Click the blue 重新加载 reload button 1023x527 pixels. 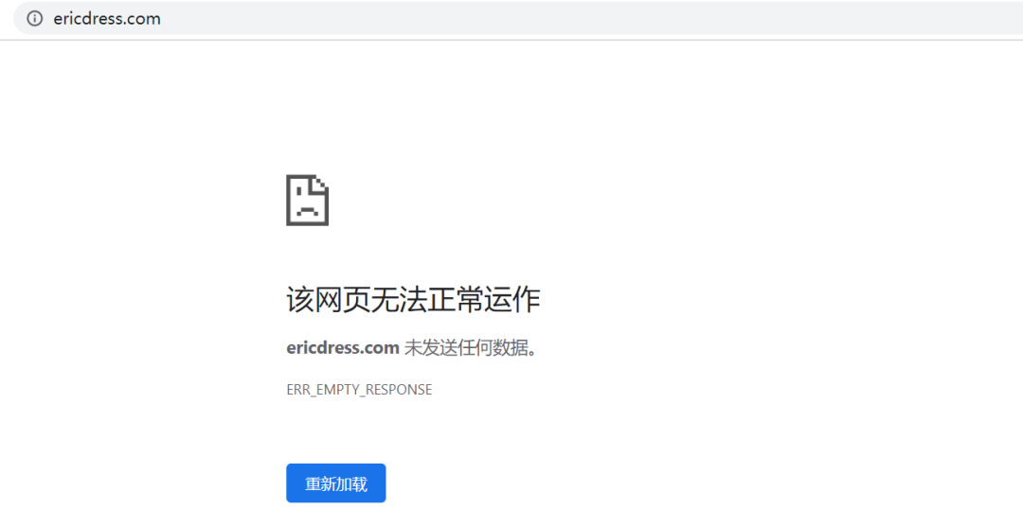tap(336, 483)
